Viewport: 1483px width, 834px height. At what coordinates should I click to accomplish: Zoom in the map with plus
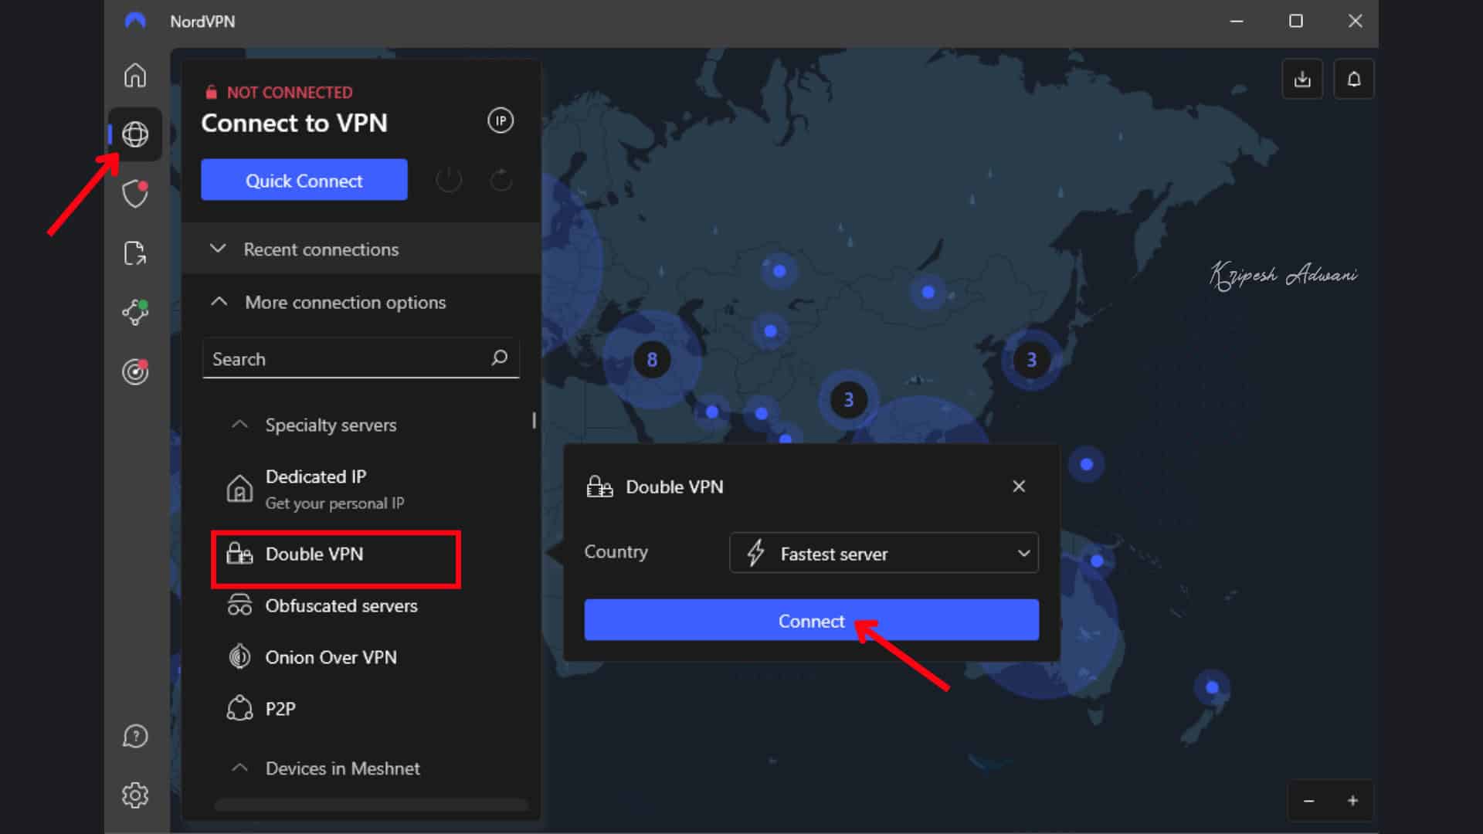1352,801
